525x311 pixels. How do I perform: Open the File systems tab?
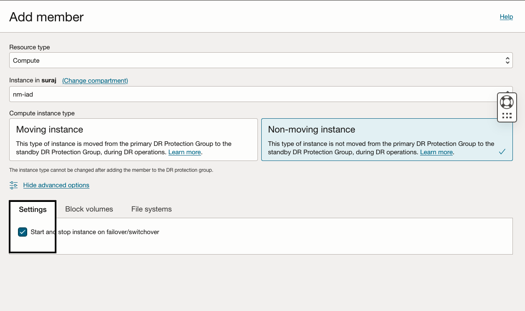(151, 209)
